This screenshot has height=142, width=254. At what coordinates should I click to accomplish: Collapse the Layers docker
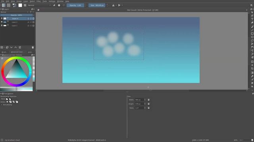1,9
